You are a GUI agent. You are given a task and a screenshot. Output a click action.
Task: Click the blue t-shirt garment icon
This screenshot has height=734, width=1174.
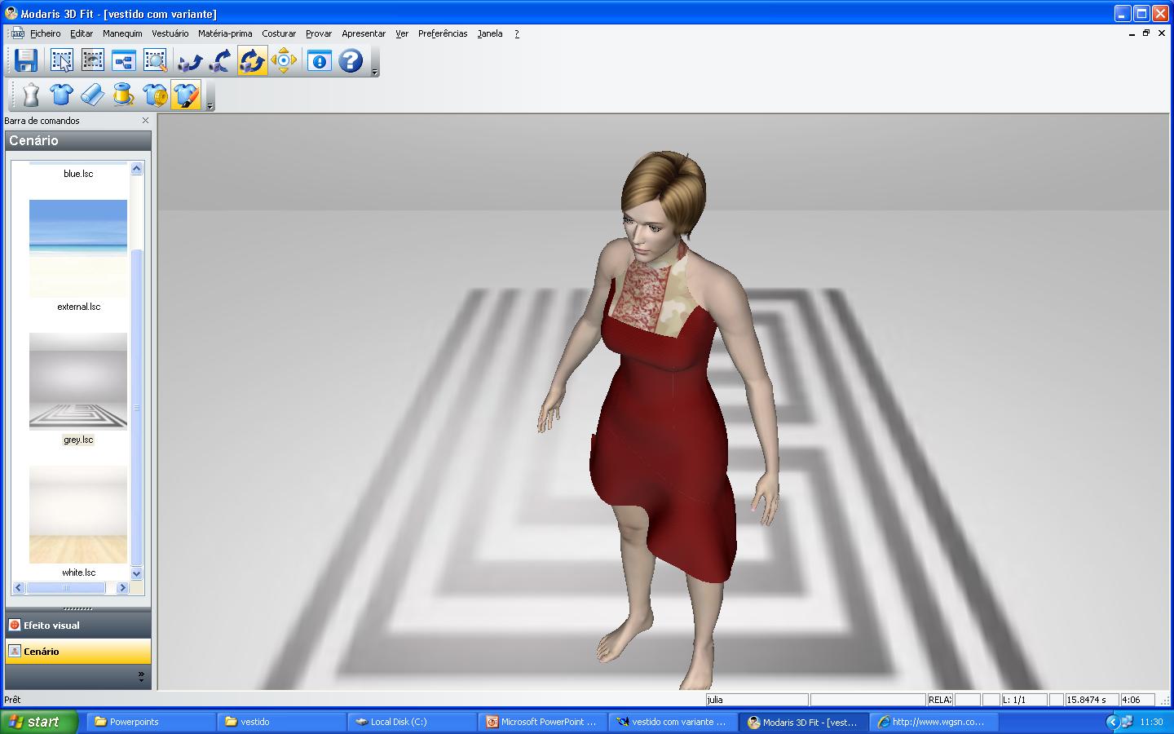pyautogui.click(x=61, y=95)
